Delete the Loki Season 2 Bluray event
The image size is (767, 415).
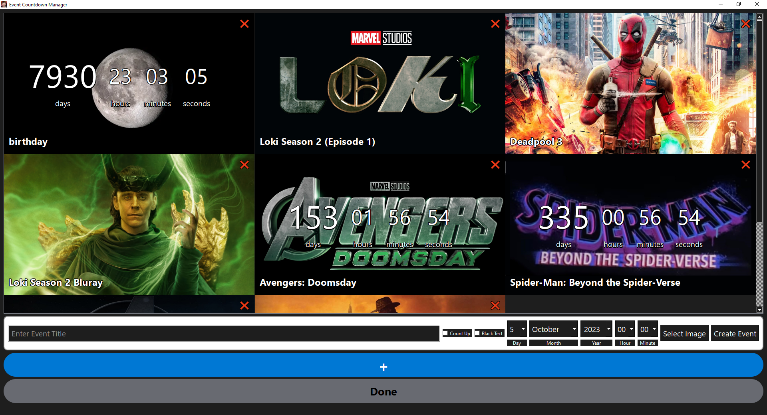(x=244, y=165)
